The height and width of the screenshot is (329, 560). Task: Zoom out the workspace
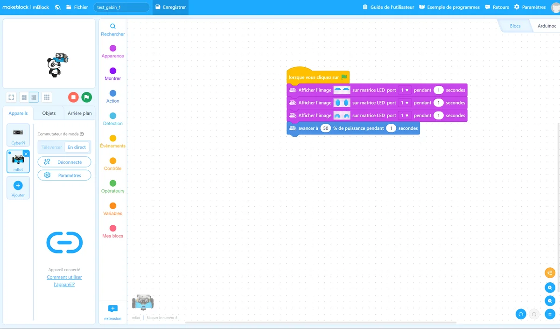coord(550,301)
